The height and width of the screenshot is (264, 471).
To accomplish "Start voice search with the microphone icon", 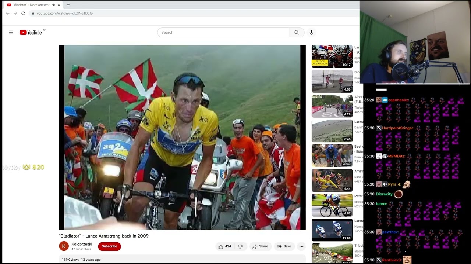I will [x=311, y=32].
